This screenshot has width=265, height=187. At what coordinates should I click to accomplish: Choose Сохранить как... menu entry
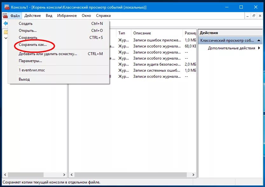(59, 45)
